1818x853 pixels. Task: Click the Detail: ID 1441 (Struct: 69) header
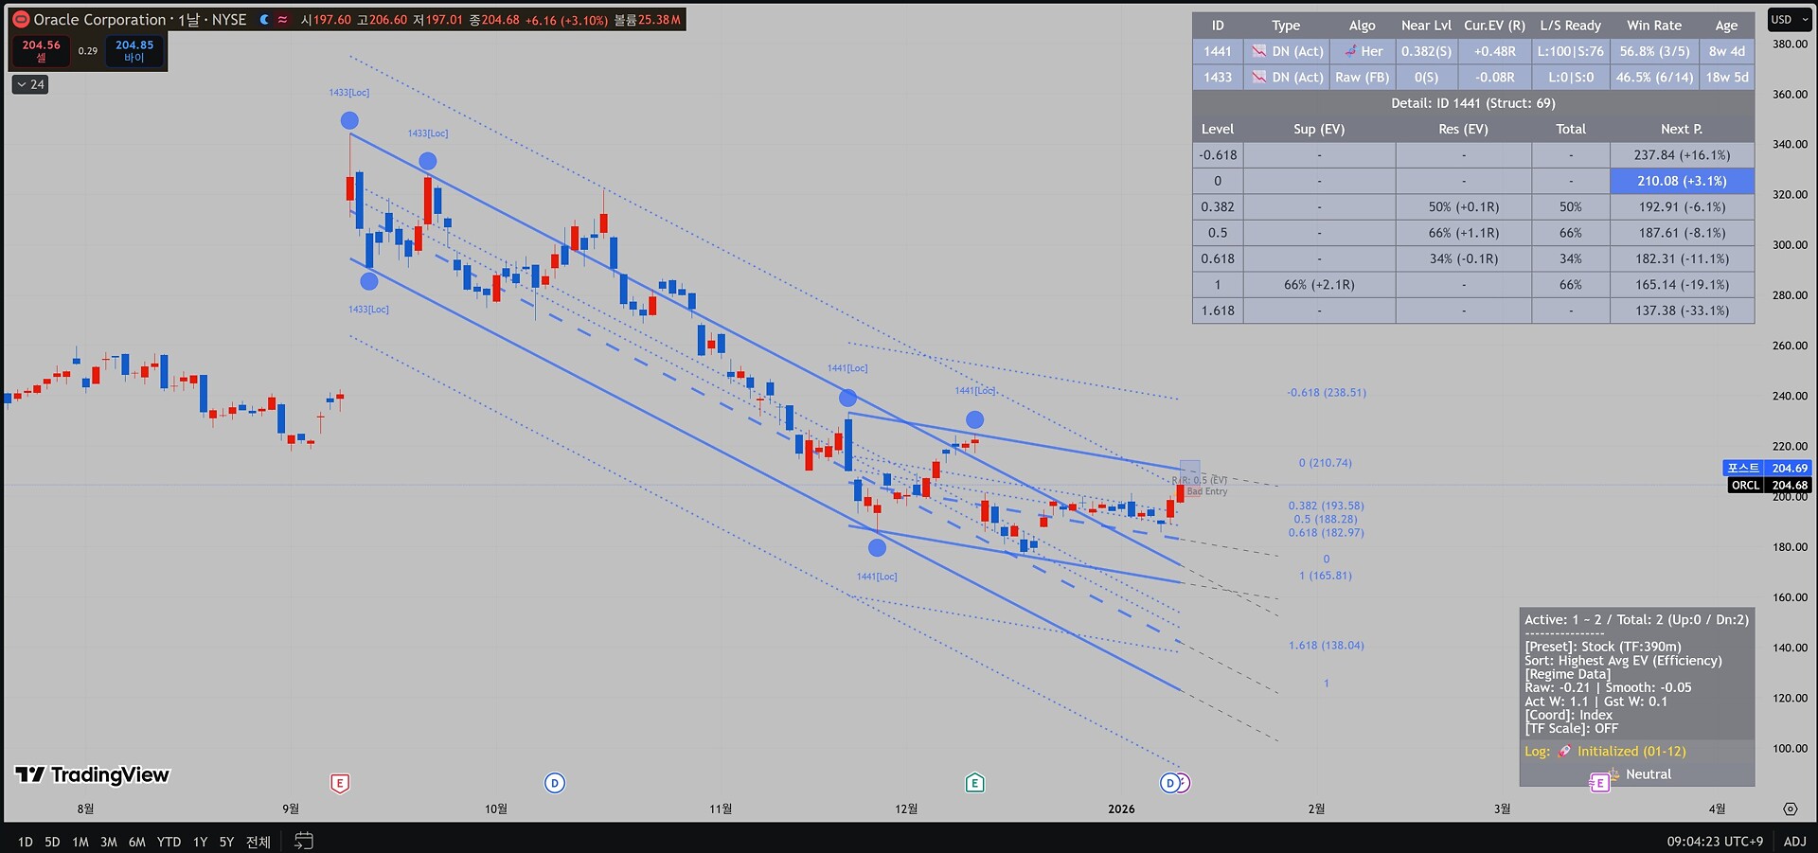pyautogui.click(x=1473, y=103)
